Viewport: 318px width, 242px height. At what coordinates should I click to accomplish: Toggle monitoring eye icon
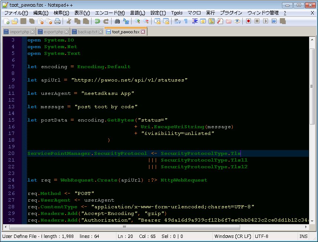click(x=237, y=21)
